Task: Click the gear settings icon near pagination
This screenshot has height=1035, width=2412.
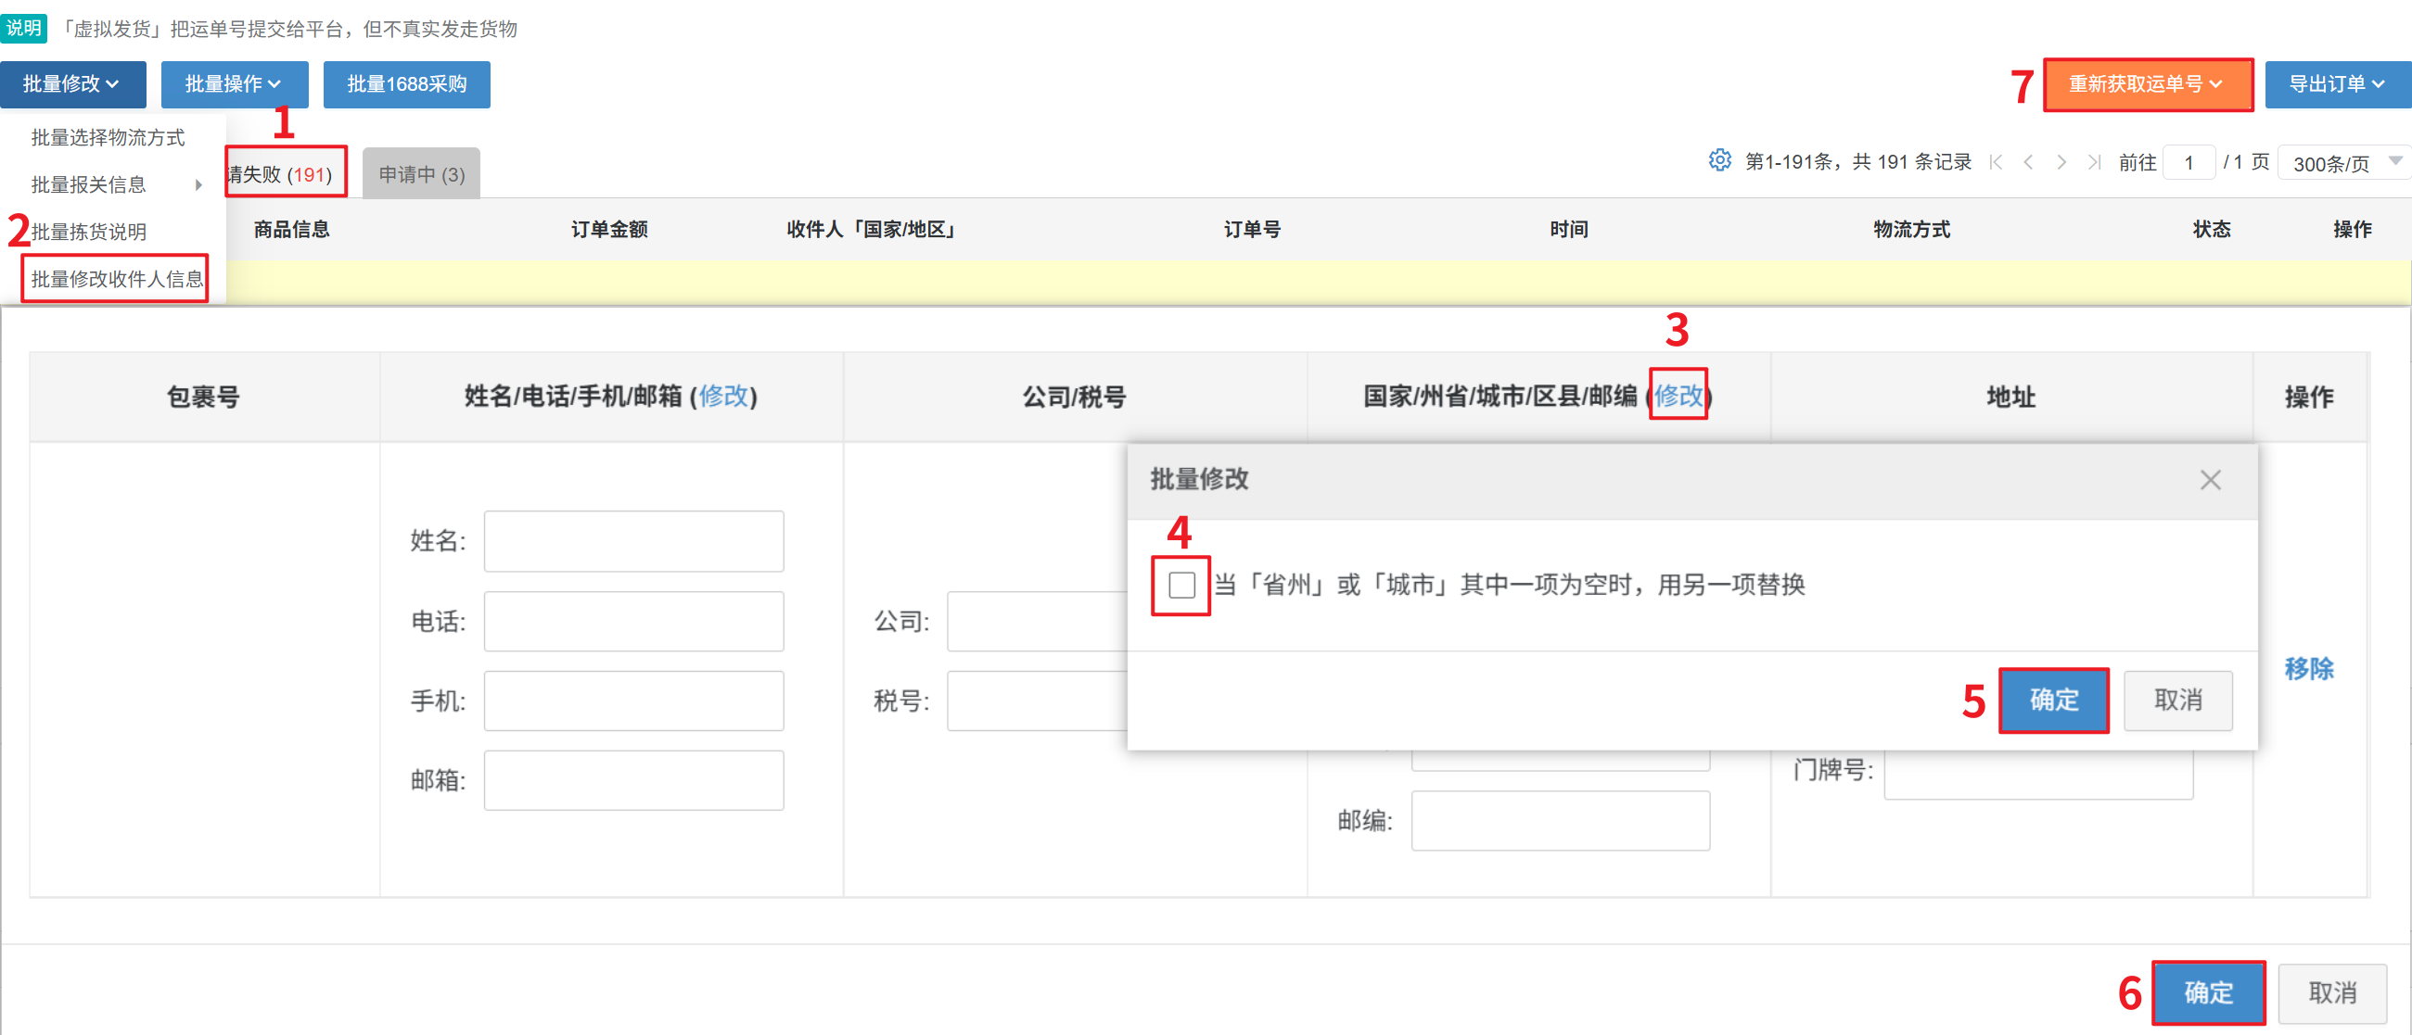Action: tap(1719, 161)
